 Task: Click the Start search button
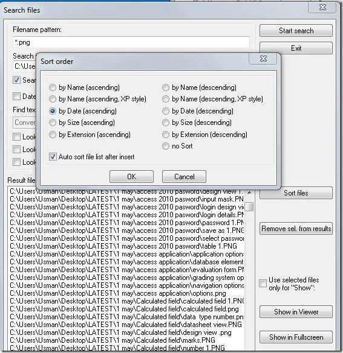pyautogui.click(x=296, y=31)
